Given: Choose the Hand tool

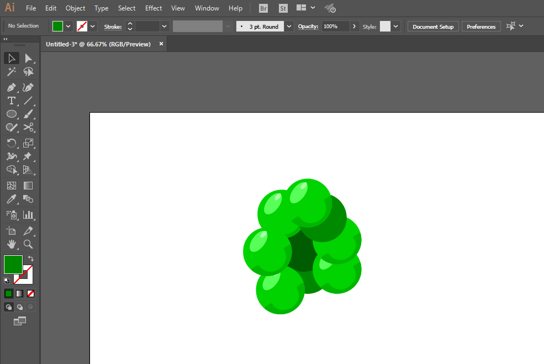Looking at the screenshot, I should [x=12, y=244].
